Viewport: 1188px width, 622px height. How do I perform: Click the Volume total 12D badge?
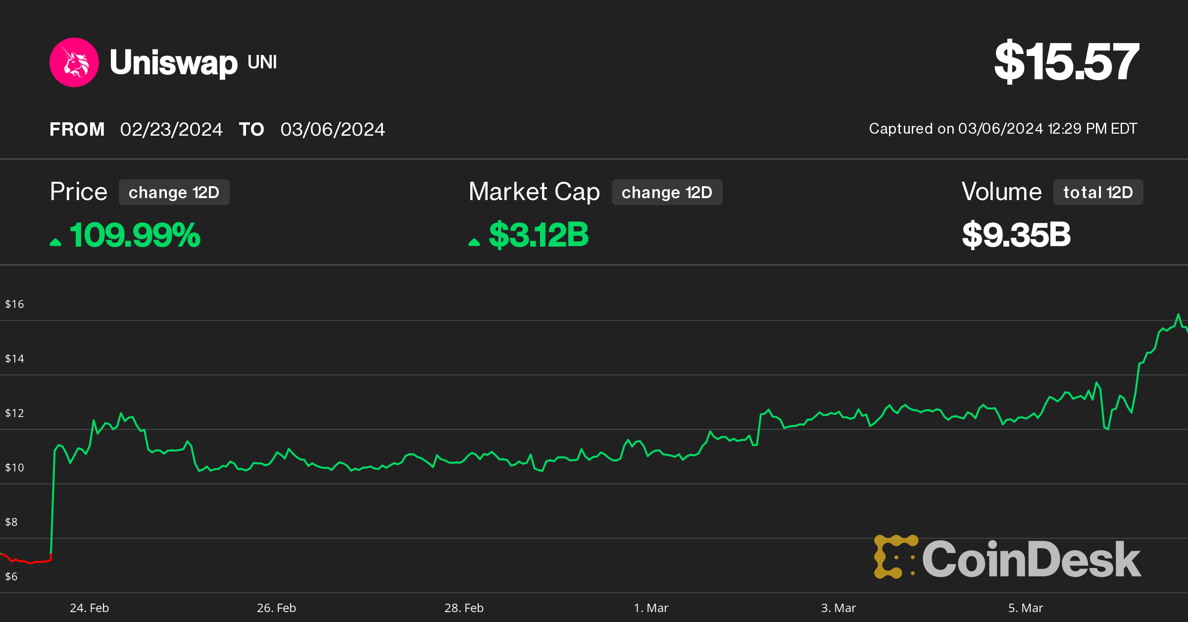[1098, 192]
